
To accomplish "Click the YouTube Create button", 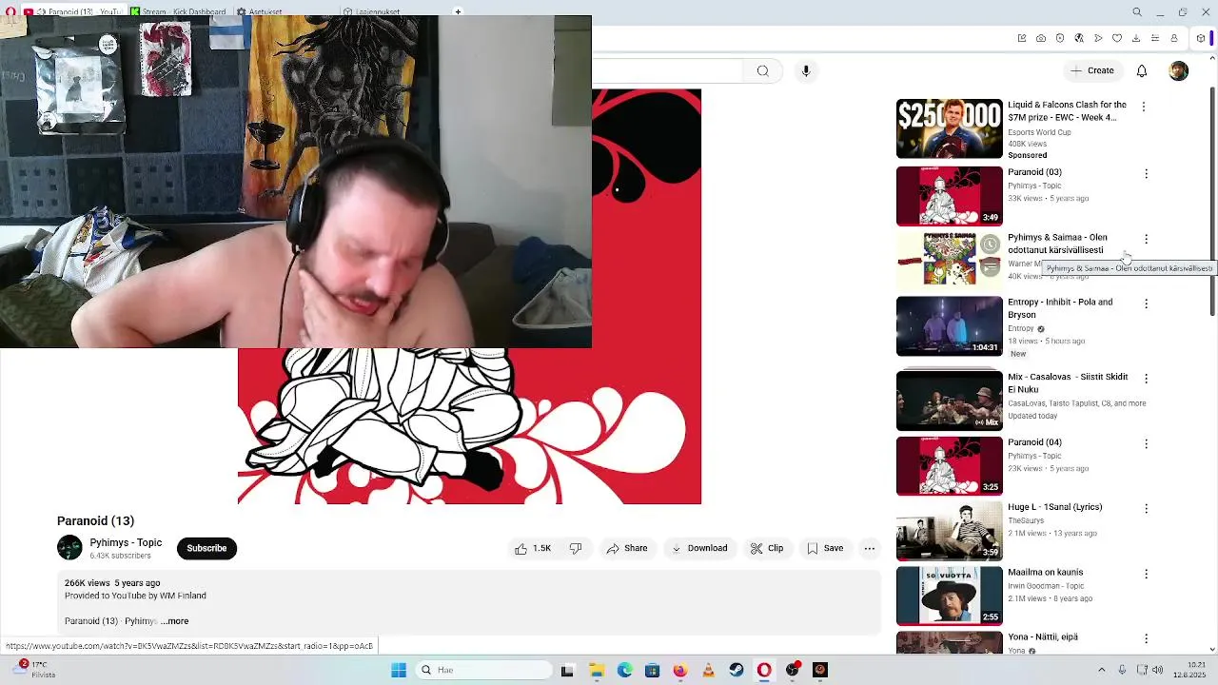I will pyautogui.click(x=1092, y=70).
